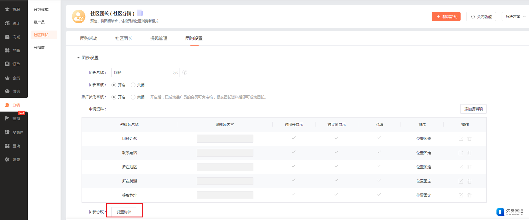This screenshot has width=529, height=220.
Task: Click the 关闭功能 button
Action: (x=481, y=16)
